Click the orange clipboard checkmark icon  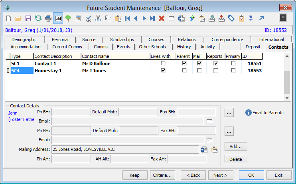241,18
